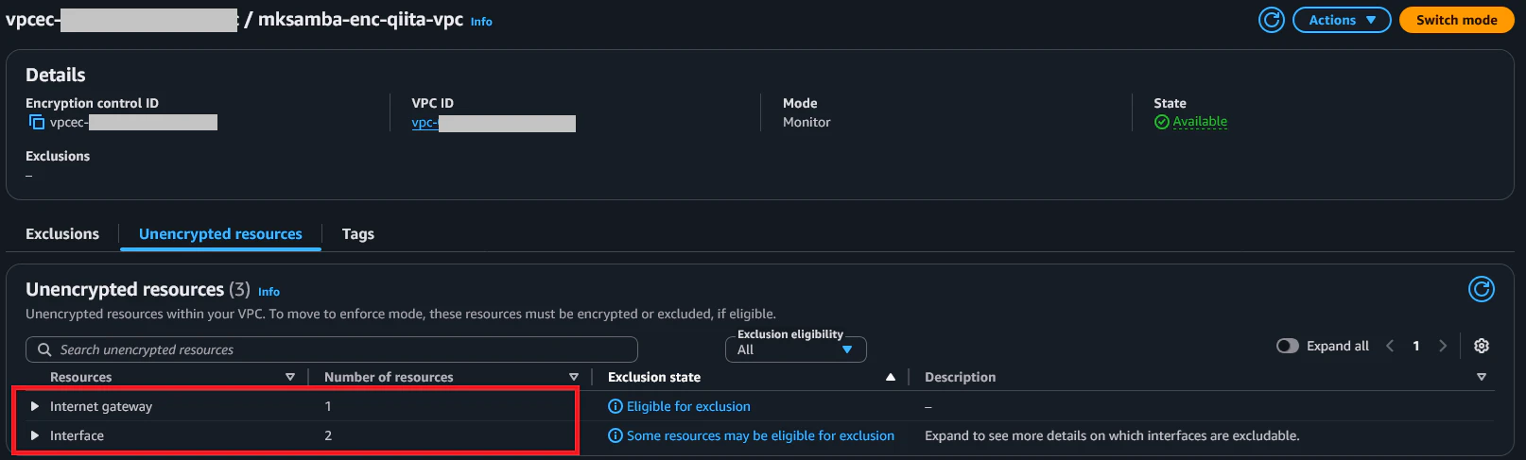Go to previous page arrow in pagination

pos(1390,346)
